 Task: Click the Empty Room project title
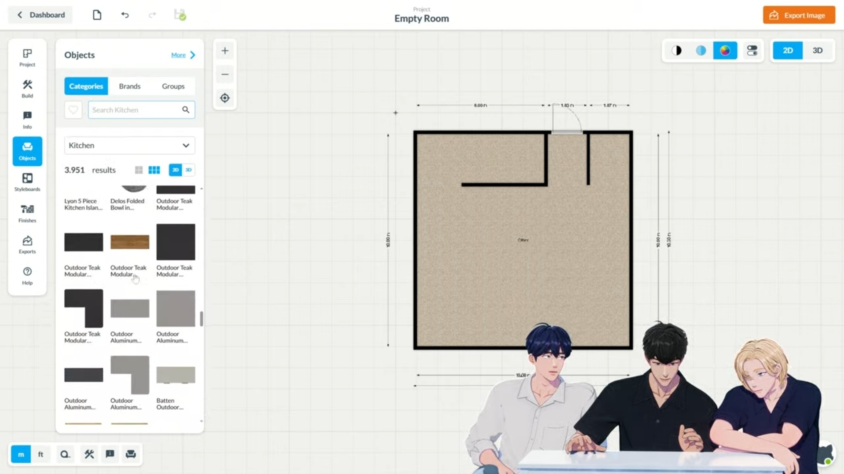point(421,18)
